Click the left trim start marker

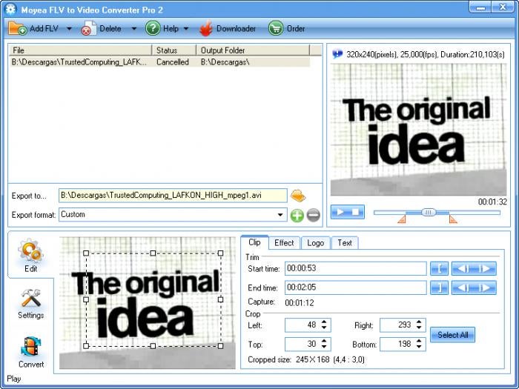(402, 219)
